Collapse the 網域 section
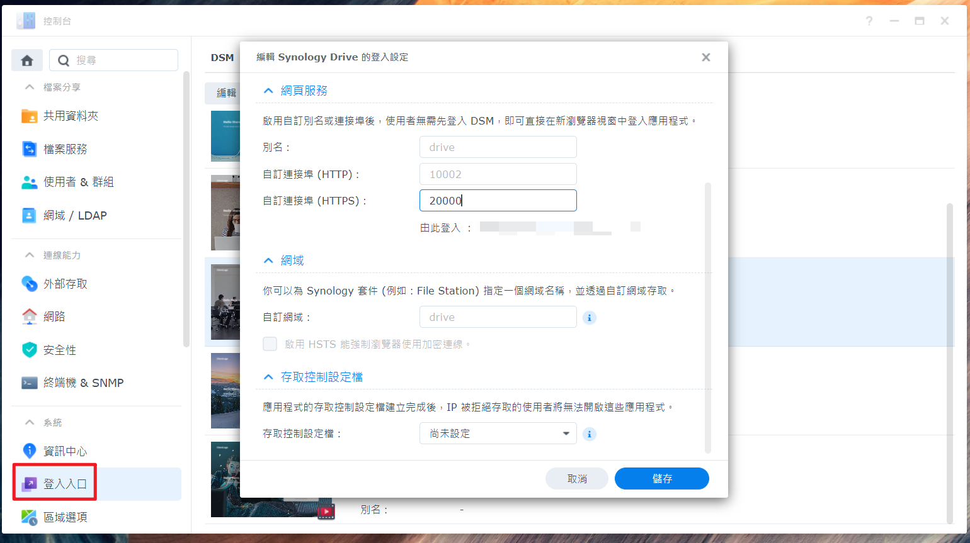 click(268, 260)
